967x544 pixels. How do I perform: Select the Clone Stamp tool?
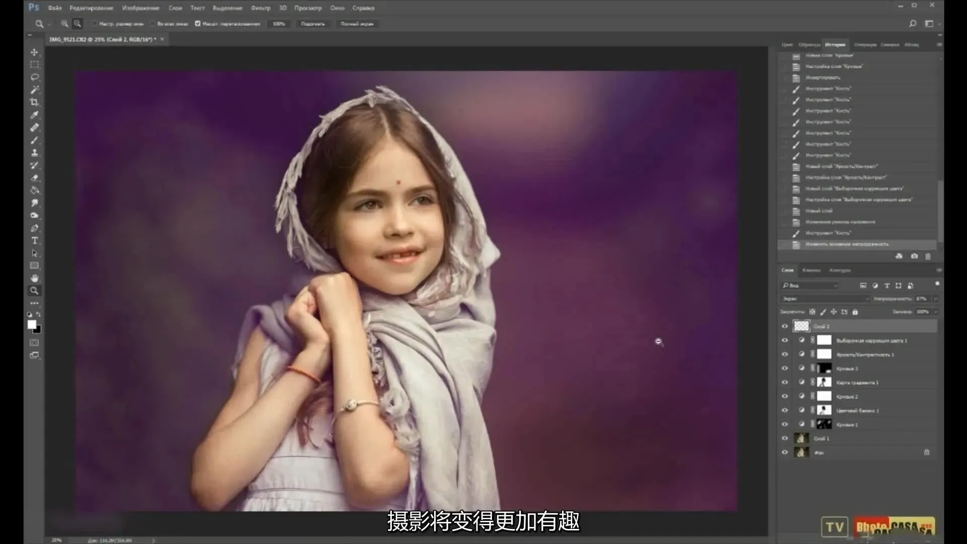(34, 153)
